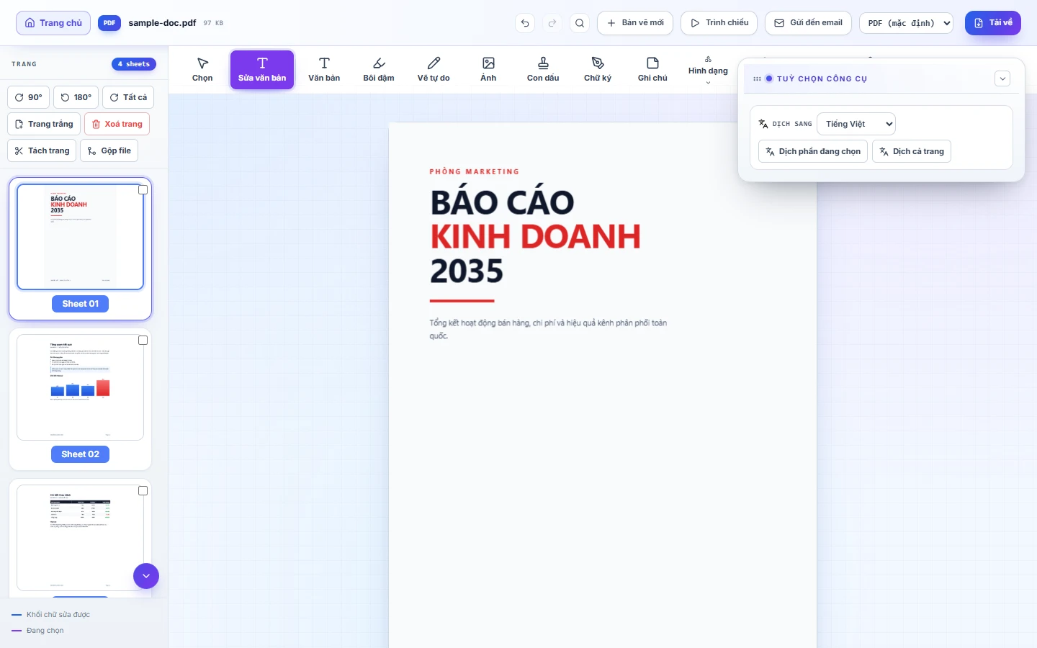
Task: Click Xoá trang delete page button
Action: coord(117,124)
